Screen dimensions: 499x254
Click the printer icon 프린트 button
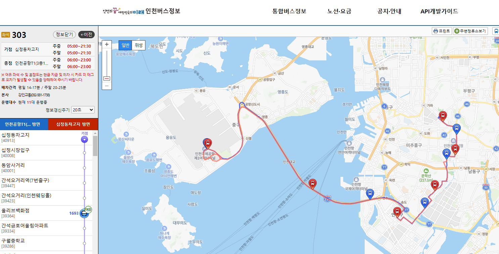click(442, 31)
